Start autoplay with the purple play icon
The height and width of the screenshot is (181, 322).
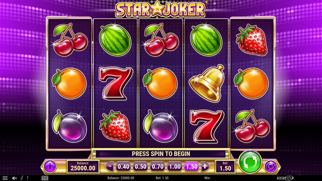270,167
